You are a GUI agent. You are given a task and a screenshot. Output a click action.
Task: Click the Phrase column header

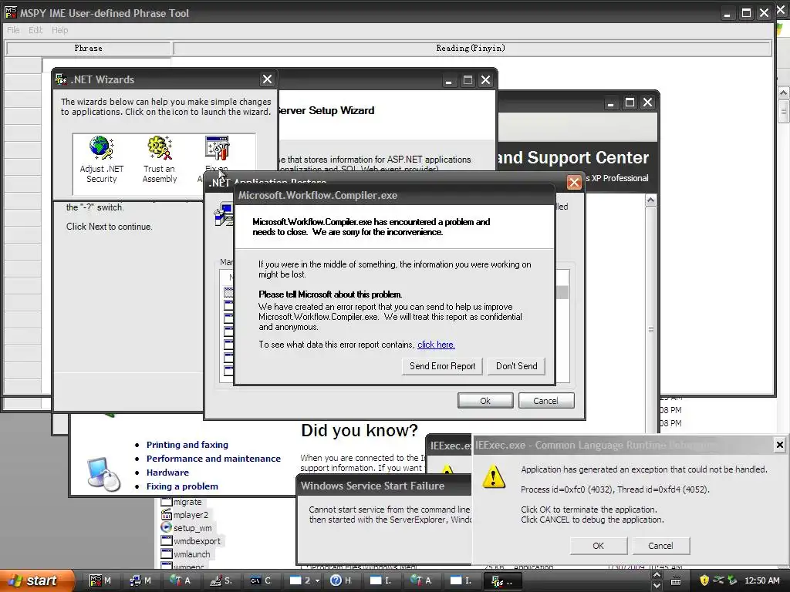point(88,49)
